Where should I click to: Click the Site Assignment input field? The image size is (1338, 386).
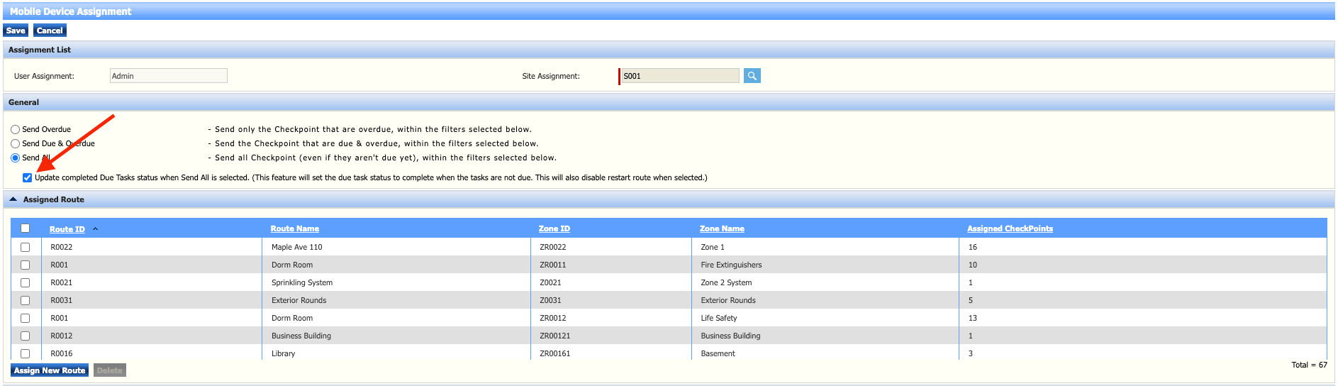[679, 76]
